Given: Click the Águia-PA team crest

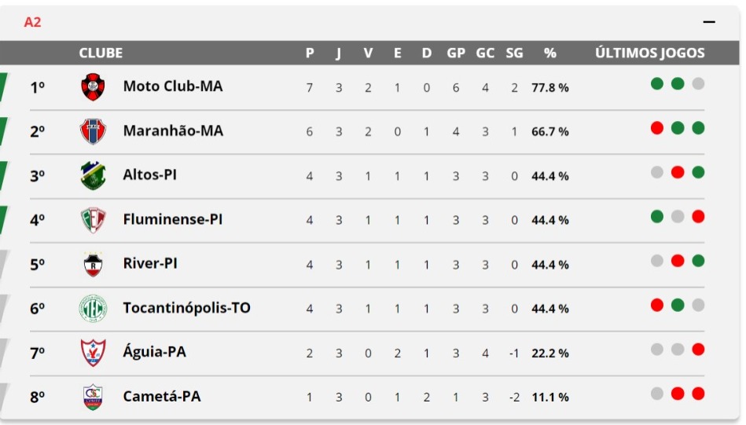Looking at the screenshot, I should click(93, 353).
